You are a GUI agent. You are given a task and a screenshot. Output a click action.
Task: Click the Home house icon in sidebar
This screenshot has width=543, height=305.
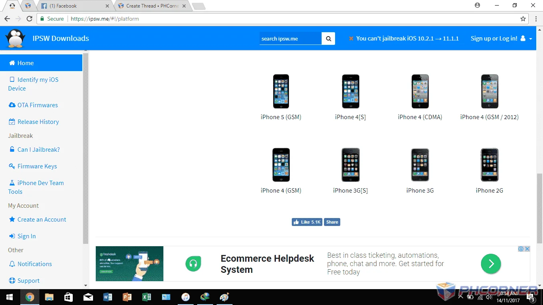pyautogui.click(x=12, y=63)
